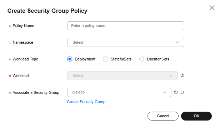Viewport: 220px width, 128px height.
Task: Click the Namespace dropdown chevron arrow
Action: coord(177,42)
